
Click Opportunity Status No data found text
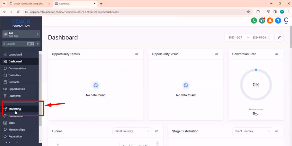tap(96, 95)
